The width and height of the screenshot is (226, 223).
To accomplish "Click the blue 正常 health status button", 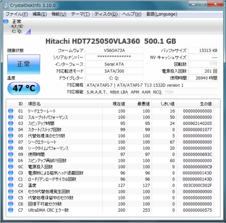I will [24, 64].
